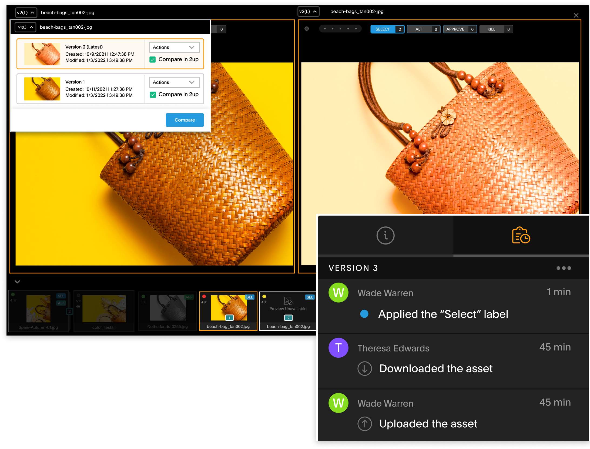The height and width of the screenshot is (449, 590).
Task: Click 4-star rating on Preview Unavailable thumbnail
Action: point(264,302)
